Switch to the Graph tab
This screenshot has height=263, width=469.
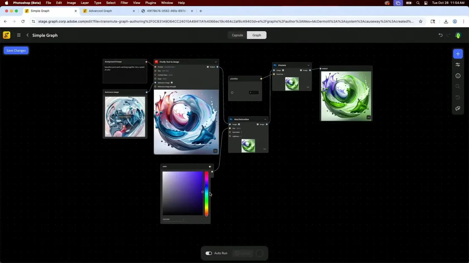tap(256, 35)
